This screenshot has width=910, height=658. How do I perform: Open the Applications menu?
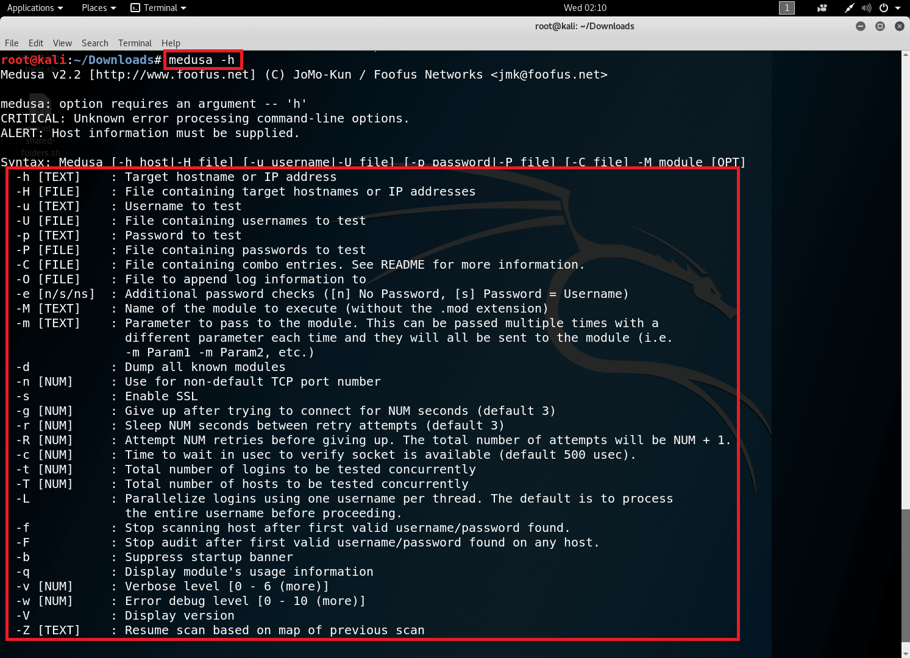(x=35, y=8)
